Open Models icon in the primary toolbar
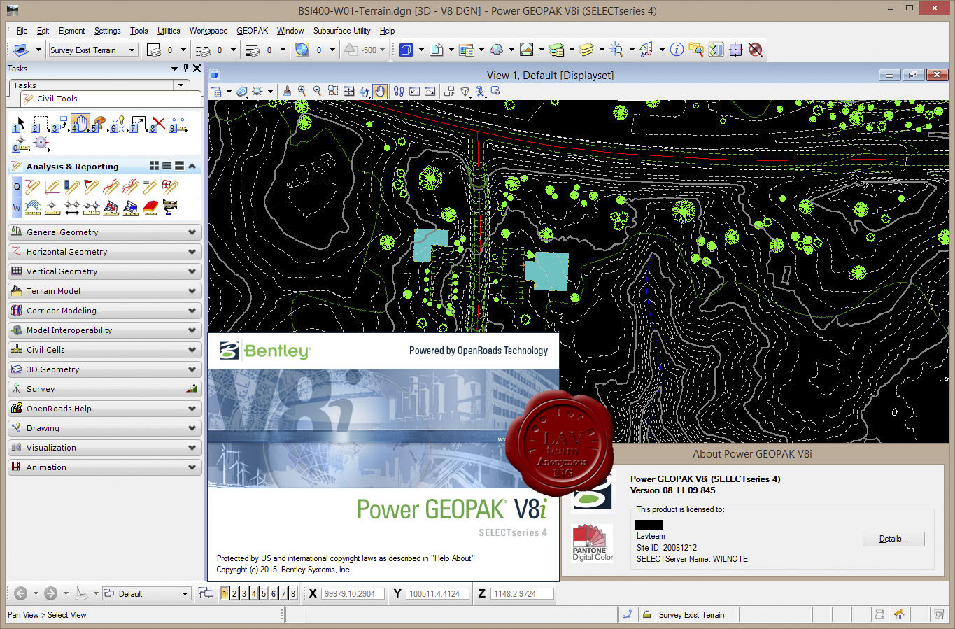The width and height of the screenshot is (955, 629). click(406, 50)
